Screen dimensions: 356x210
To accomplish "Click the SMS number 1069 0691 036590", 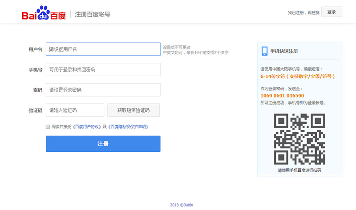I will click(x=282, y=96).
